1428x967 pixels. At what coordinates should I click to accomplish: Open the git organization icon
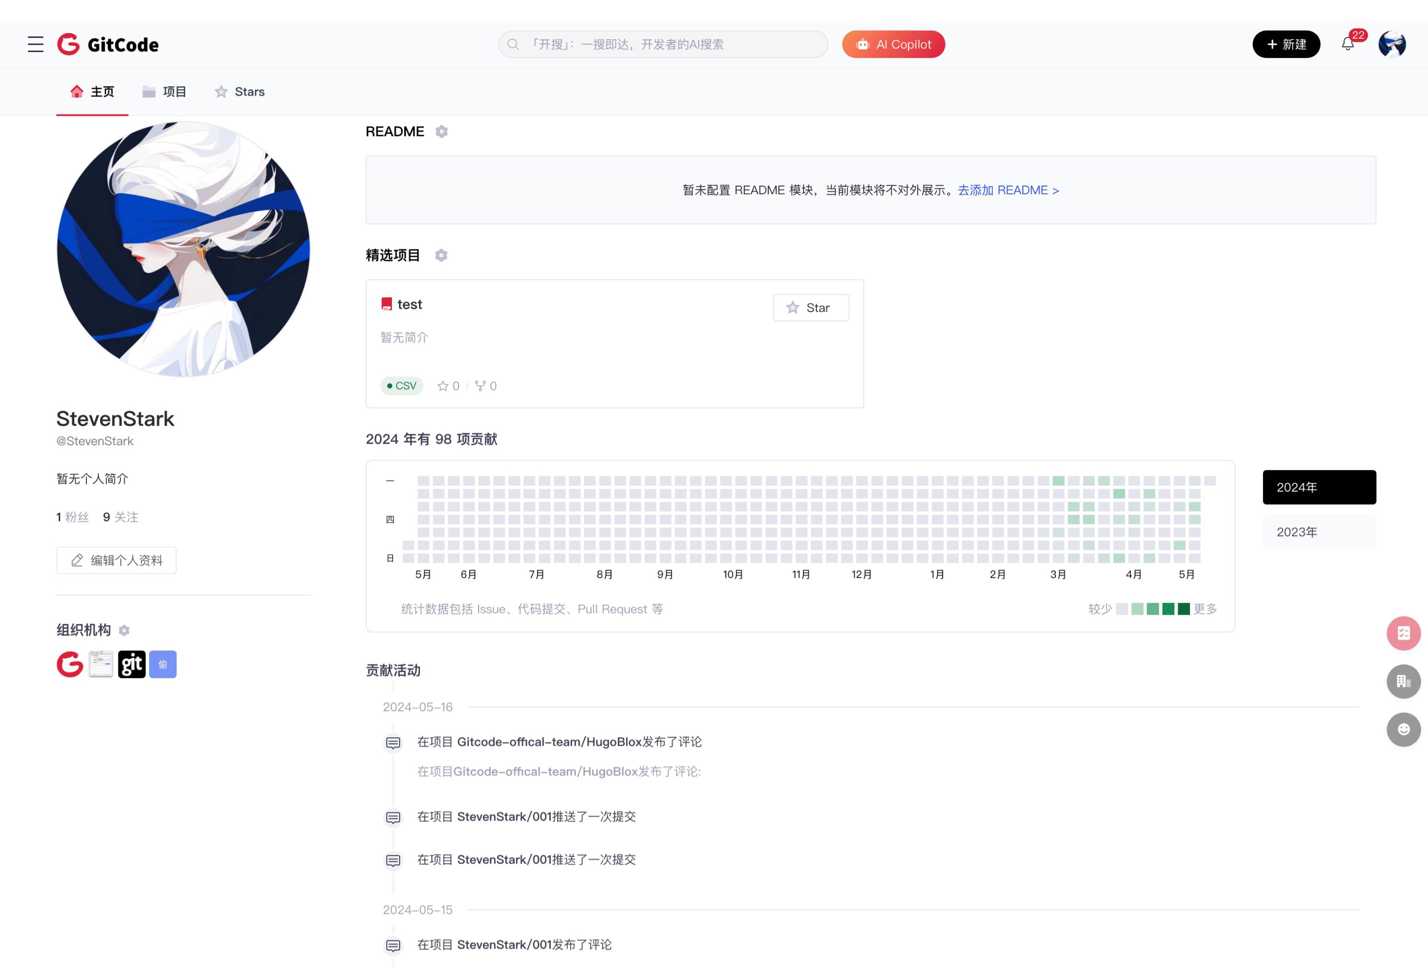coord(131,664)
